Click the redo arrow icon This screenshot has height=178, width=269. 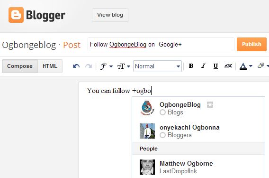tap(89, 66)
